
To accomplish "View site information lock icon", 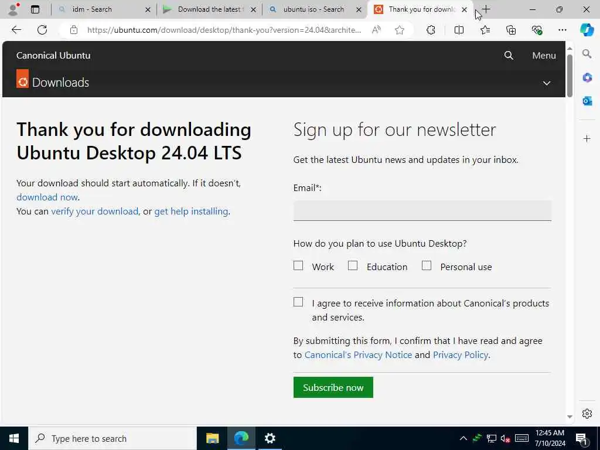I will pos(74,30).
